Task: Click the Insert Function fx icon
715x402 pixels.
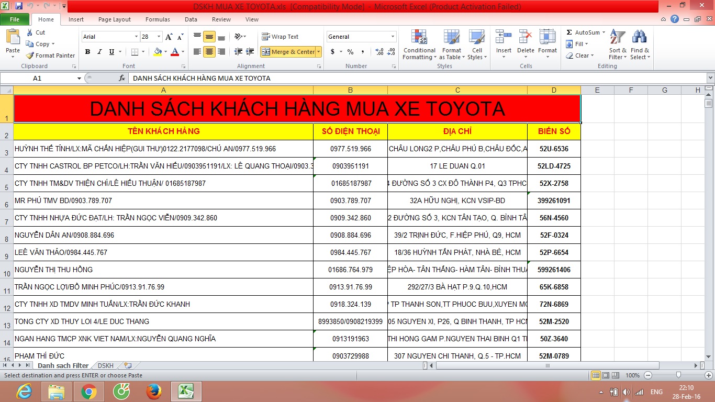Action: point(122,78)
